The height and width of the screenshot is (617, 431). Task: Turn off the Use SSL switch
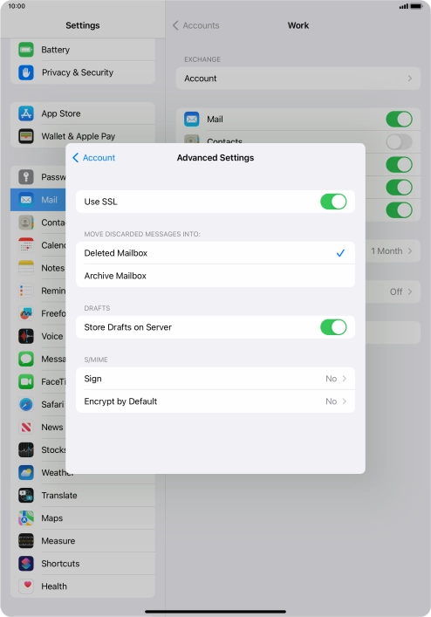pyautogui.click(x=333, y=202)
